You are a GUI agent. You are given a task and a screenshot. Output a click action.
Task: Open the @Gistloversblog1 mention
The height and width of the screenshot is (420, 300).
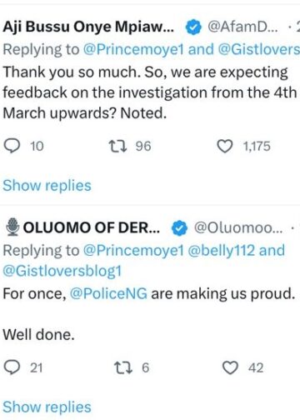pos(62,271)
